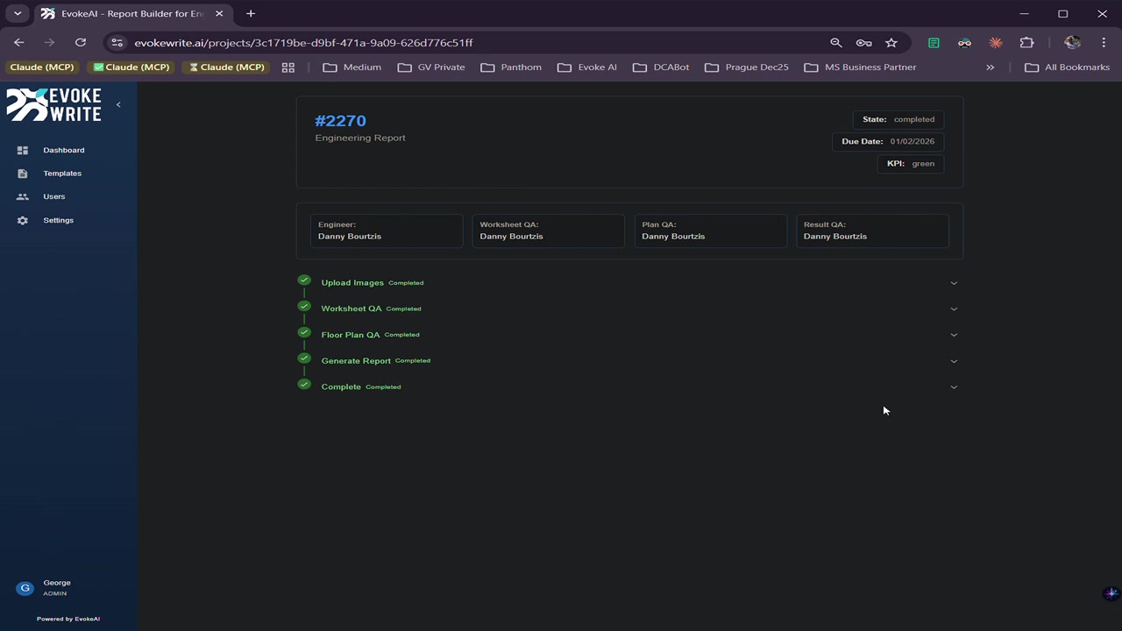The image size is (1122, 631).
Task: Open the Panthom bookmark folder
Action: [x=511, y=67]
